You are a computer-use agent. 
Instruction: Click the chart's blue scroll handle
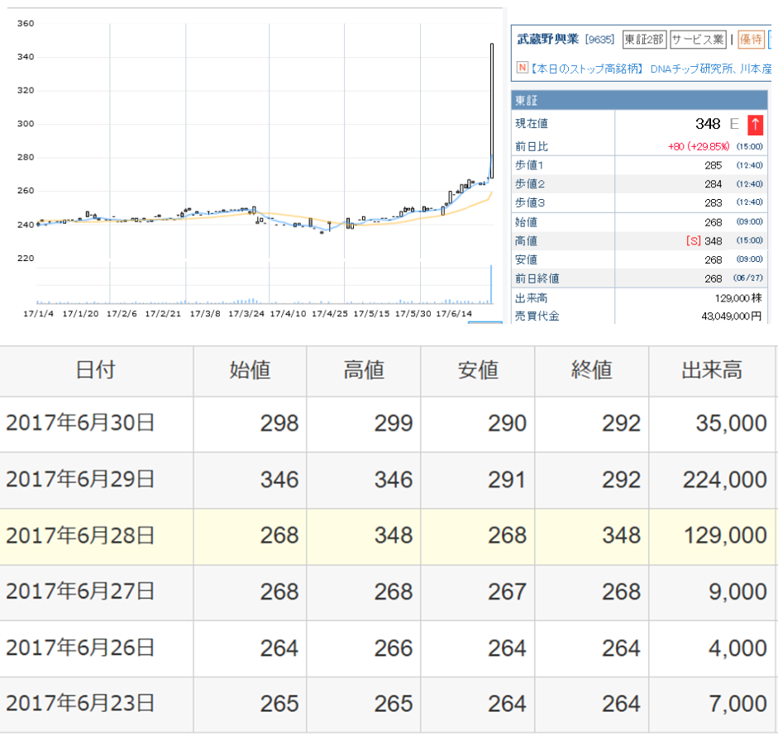484,321
